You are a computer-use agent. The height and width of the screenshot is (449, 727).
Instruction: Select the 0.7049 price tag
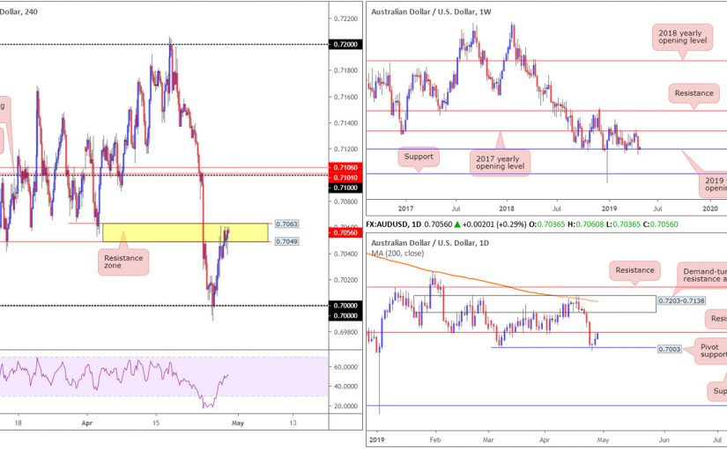(x=286, y=240)
